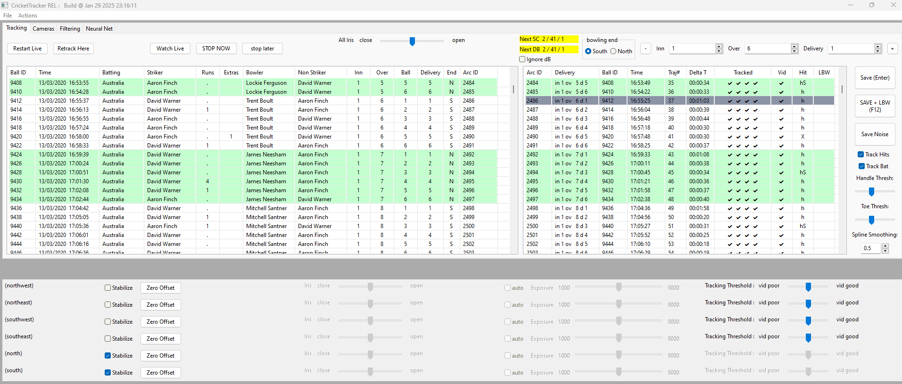Viewport: 902px width, 384px height.
Task: Select arc row 2494 in arc table
Action: [x=679, y=172]
